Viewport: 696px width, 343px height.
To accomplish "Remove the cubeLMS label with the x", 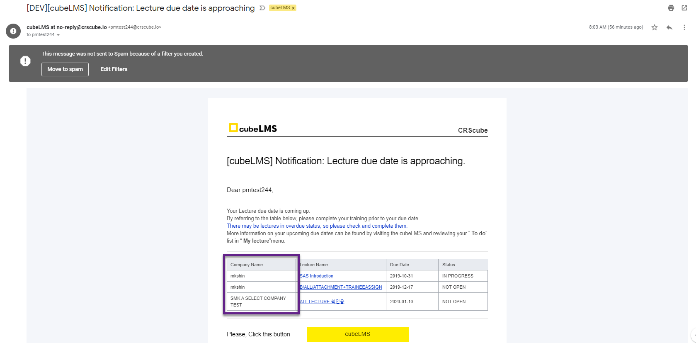I will click(x=293, y=8).
